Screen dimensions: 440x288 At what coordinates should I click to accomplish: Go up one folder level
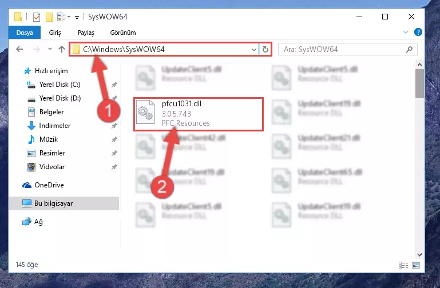click(x=62, y=49)
